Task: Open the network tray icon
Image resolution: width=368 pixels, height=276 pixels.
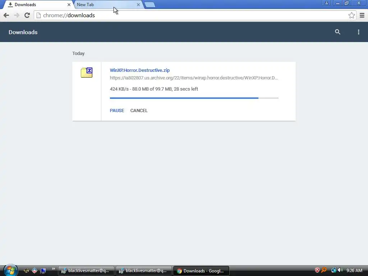Action: 333,270
